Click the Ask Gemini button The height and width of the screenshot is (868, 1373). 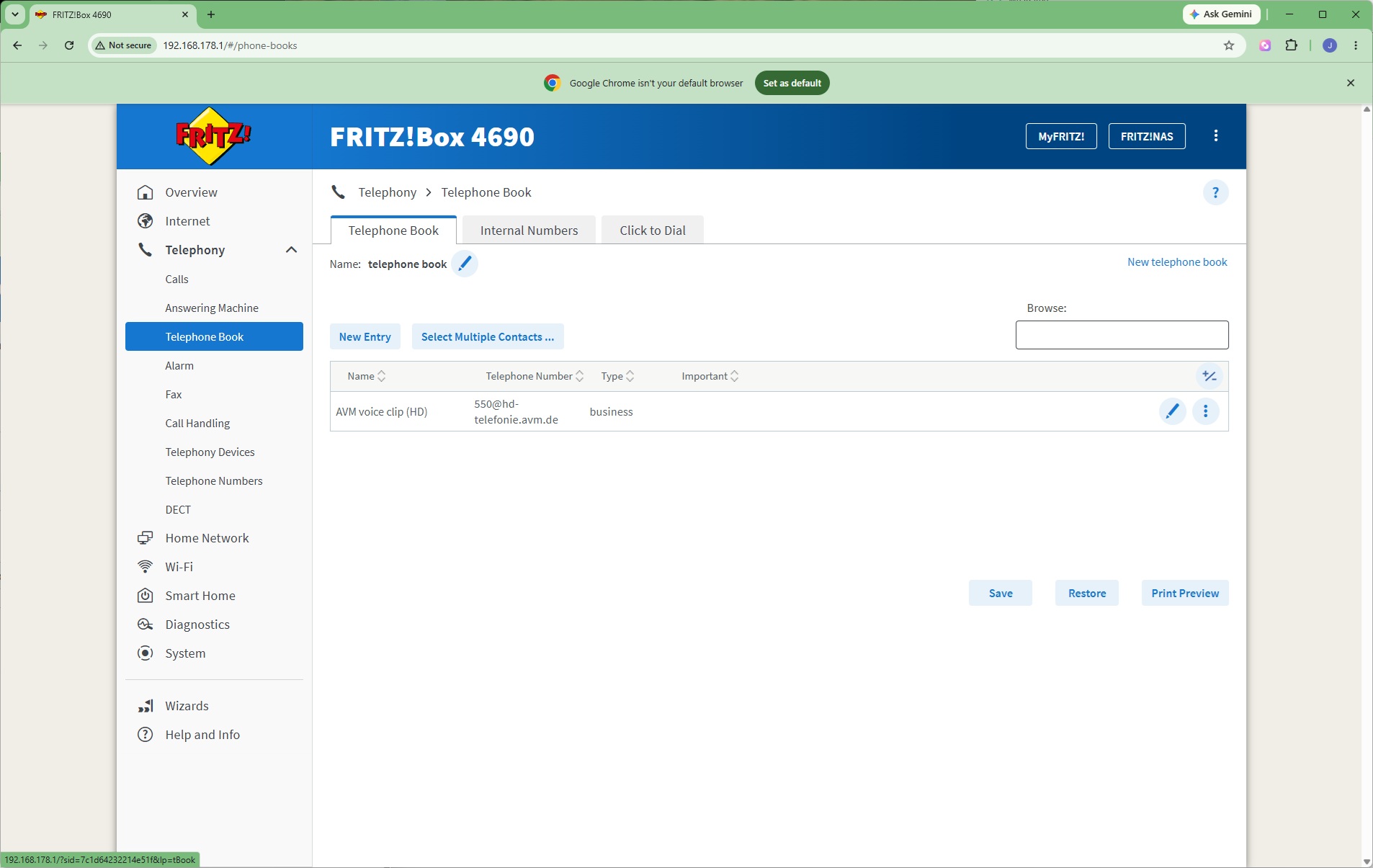(1222, 14)
